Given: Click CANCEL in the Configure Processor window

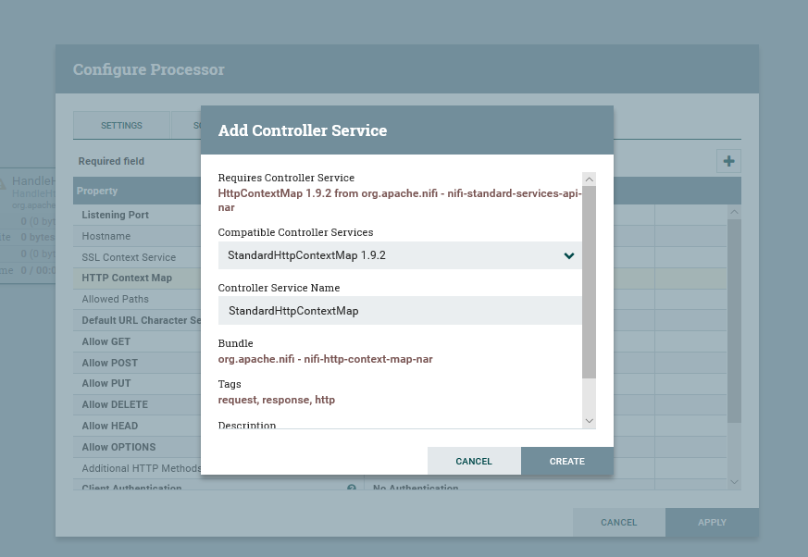Looking at the screenshot, I should 619,523.
